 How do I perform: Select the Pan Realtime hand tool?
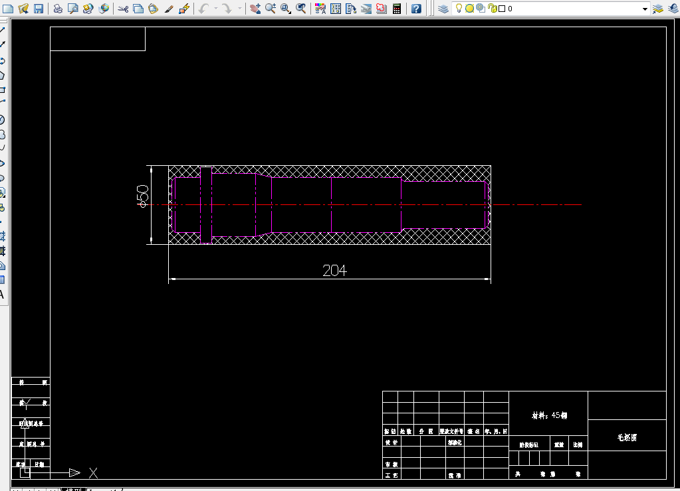tap(255, 8)
